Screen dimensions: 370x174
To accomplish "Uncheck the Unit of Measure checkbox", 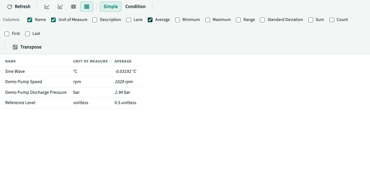I will point(53,20).
